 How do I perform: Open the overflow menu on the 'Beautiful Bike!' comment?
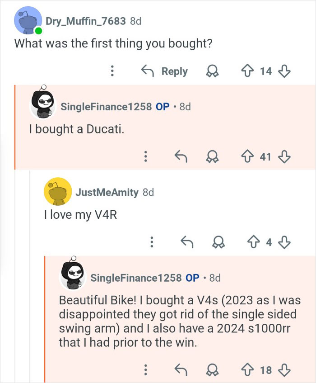(x=145, y=371)
